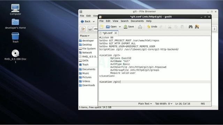Screen dimensions: 223x125
Task: Open Plain Text language dropdown
Action: (145, 104)
